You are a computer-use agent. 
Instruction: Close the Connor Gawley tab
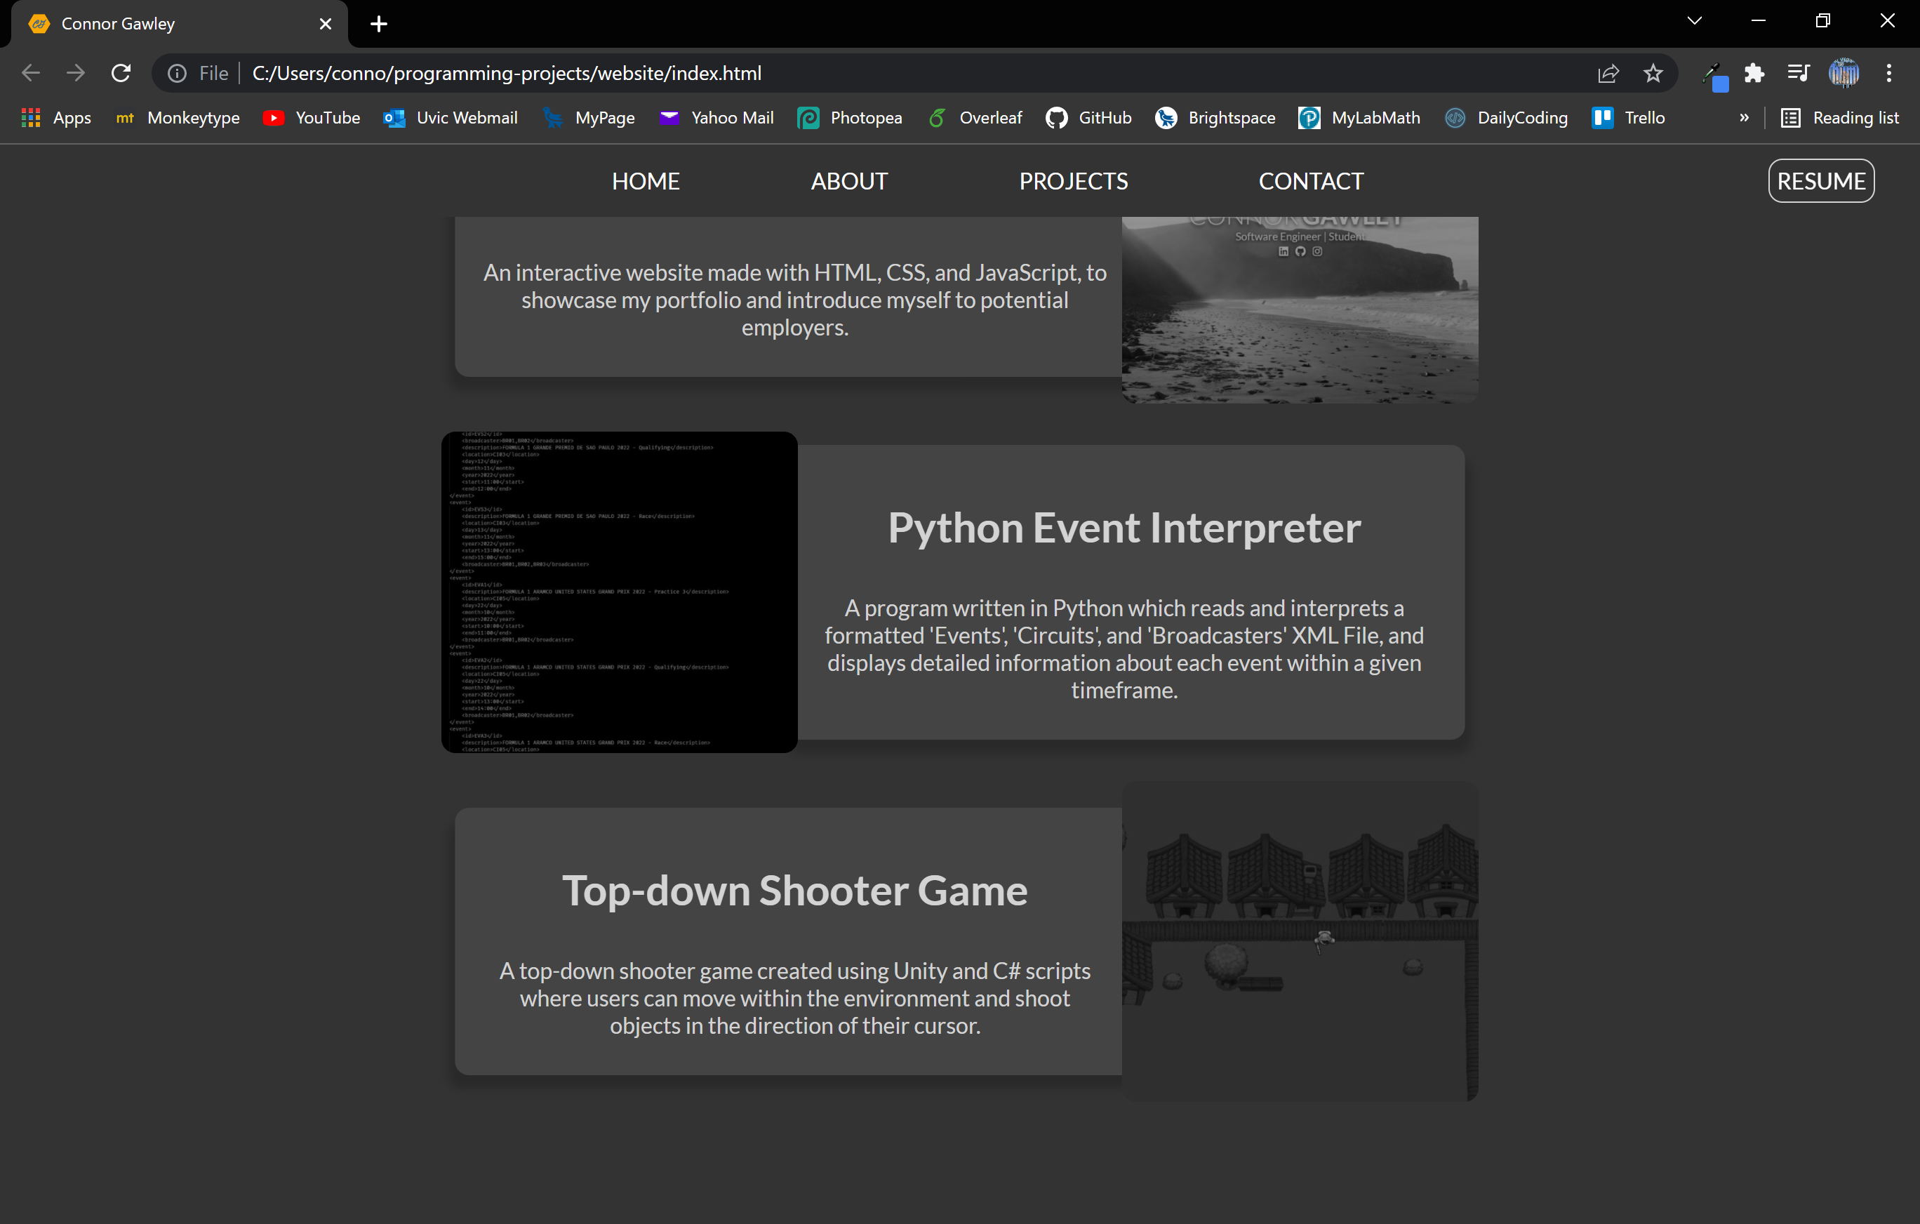coord(326,24)
